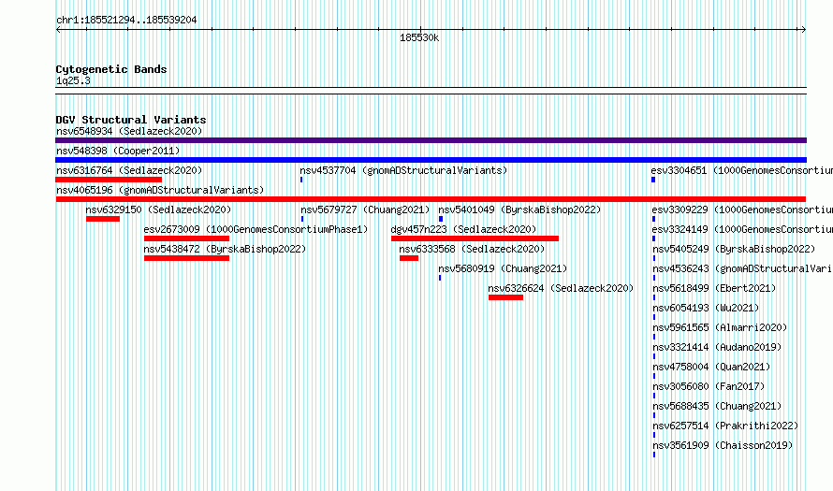Open nsv5618499 (Ebert2021) label
833x491 pixels.
point(714,288)
